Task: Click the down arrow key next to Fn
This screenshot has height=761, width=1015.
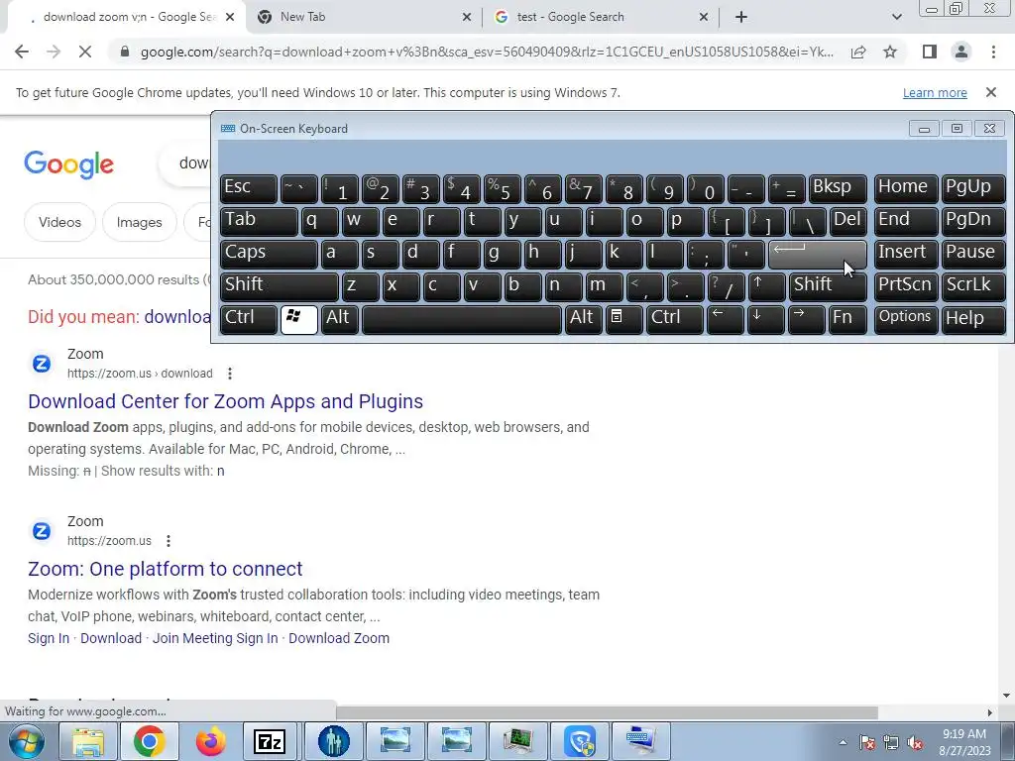Action: 765,319
